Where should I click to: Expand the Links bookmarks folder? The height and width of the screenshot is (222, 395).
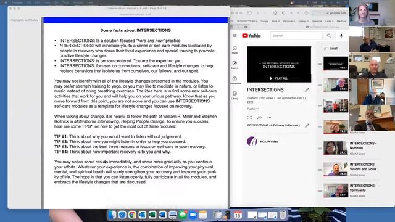329,21
